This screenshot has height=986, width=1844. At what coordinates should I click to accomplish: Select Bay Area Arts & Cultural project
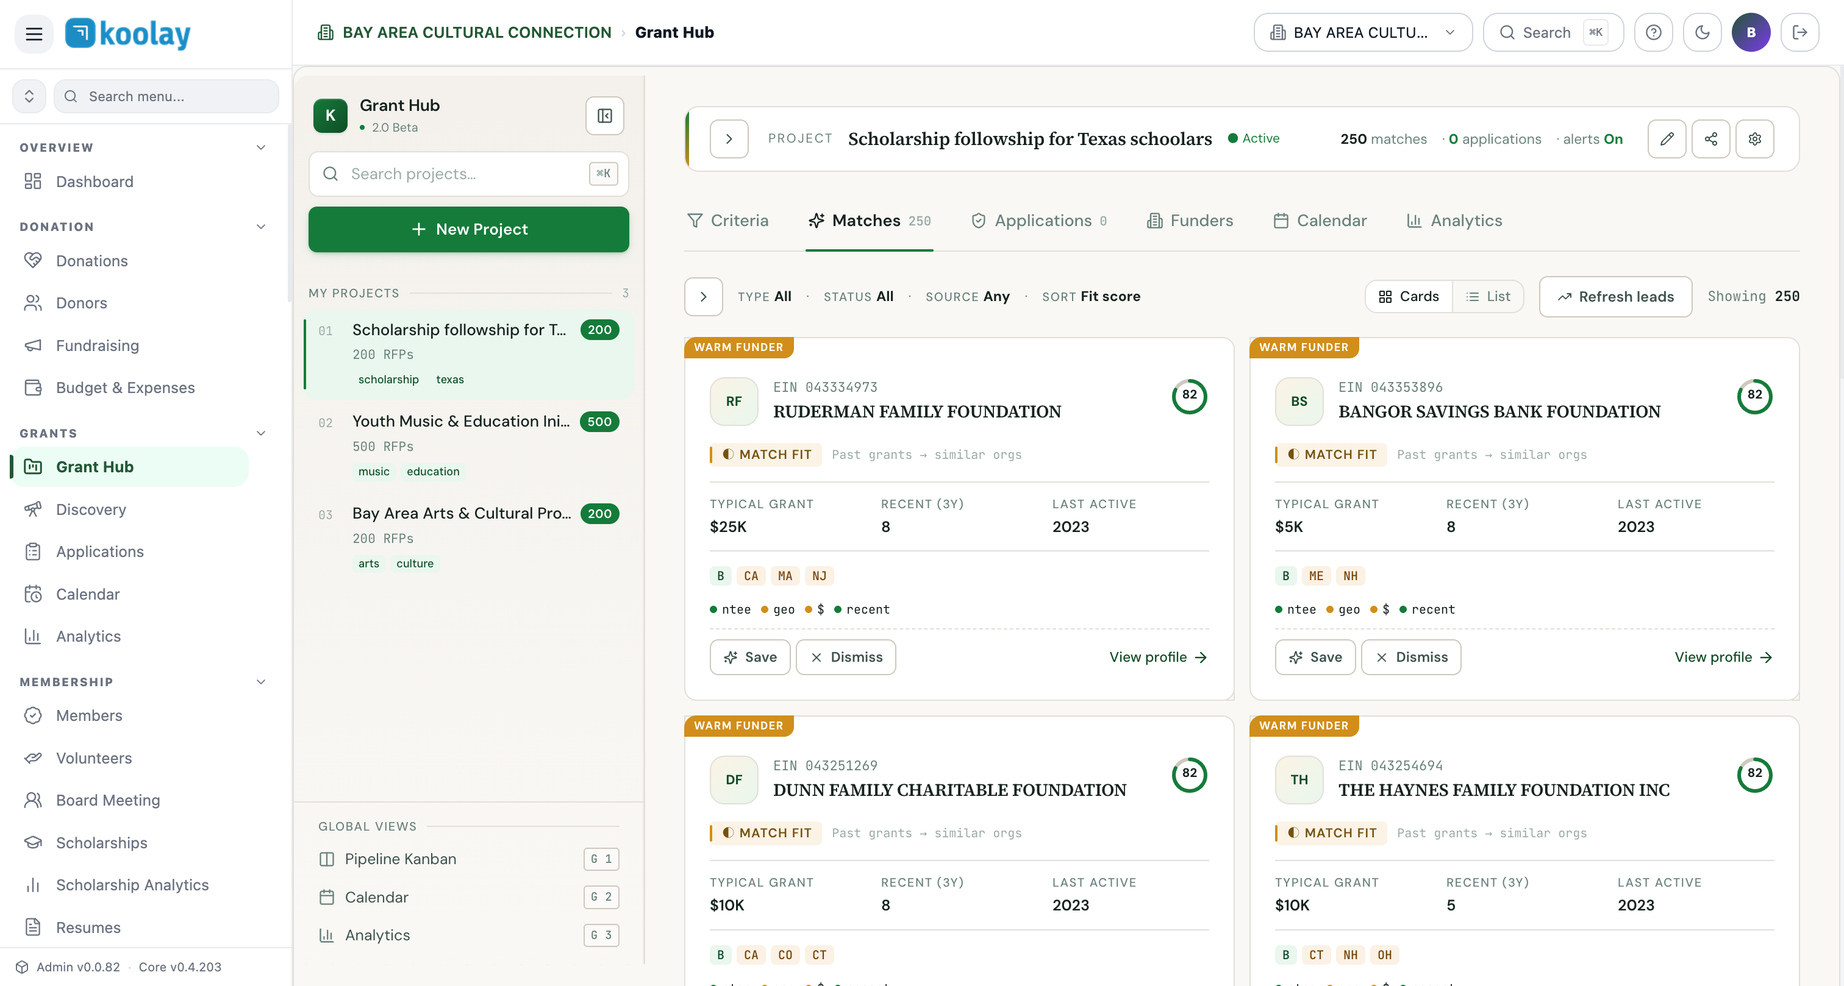[x=468, y=537]
